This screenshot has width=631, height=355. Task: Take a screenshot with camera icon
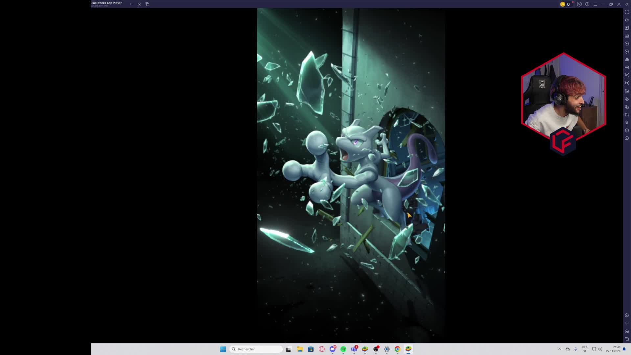(627, 75)
